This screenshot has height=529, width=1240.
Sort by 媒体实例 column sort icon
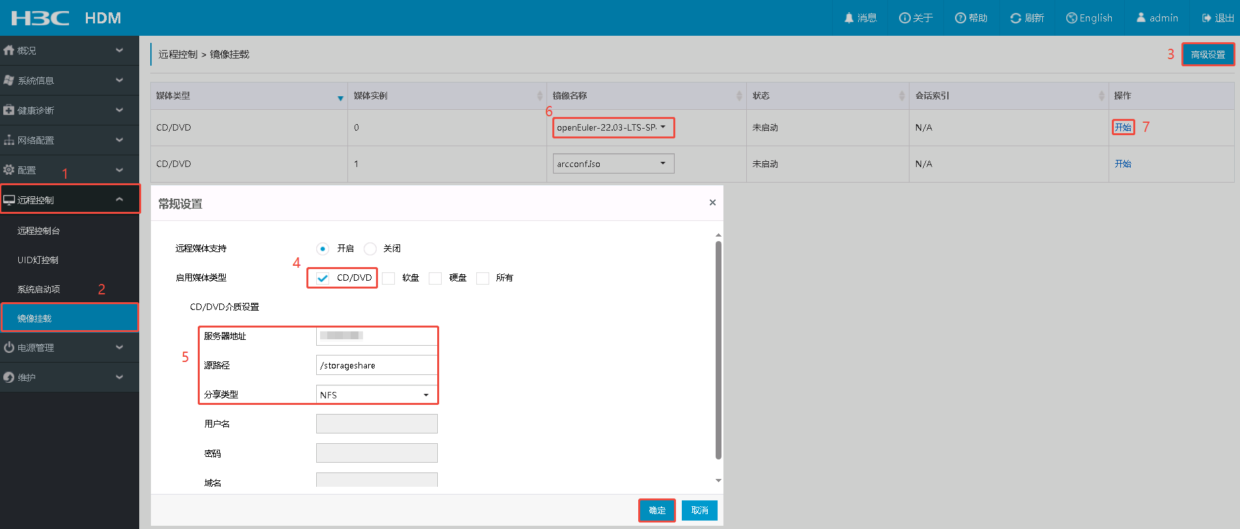tap(539, 96)
